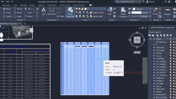Image resolution: width=176 pixels, height=99 pixels.
Task: Expand the Properties panel dropdown
Action: [x=134, y=20]
